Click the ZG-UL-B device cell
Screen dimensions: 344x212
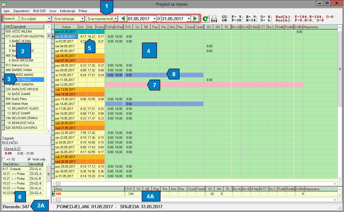click(36, 178)
